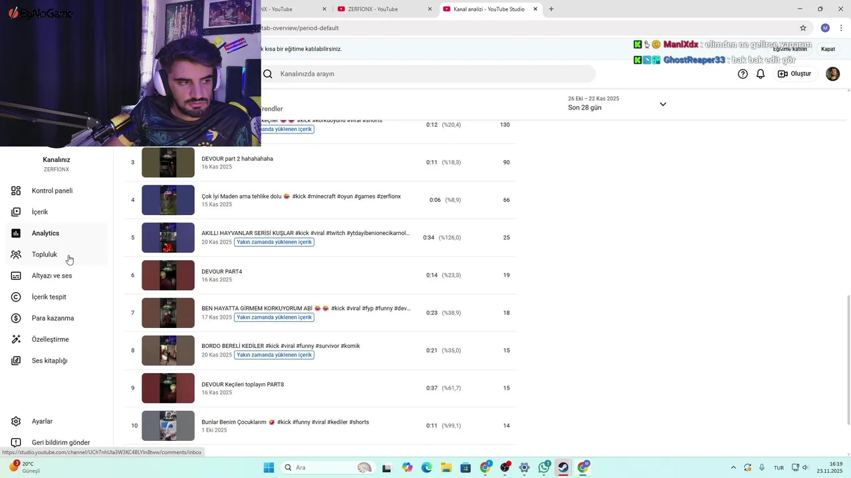
Task: Open File Explorer from the taskbar
Action: (446, 467)
